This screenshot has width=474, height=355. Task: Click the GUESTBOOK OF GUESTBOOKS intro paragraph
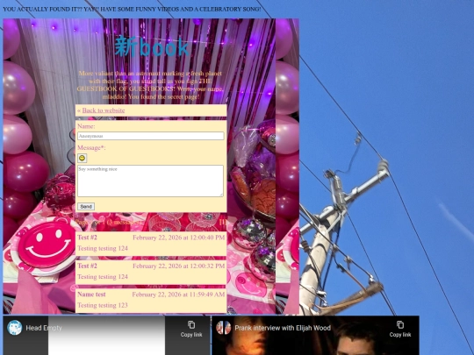tap(151, 85)
